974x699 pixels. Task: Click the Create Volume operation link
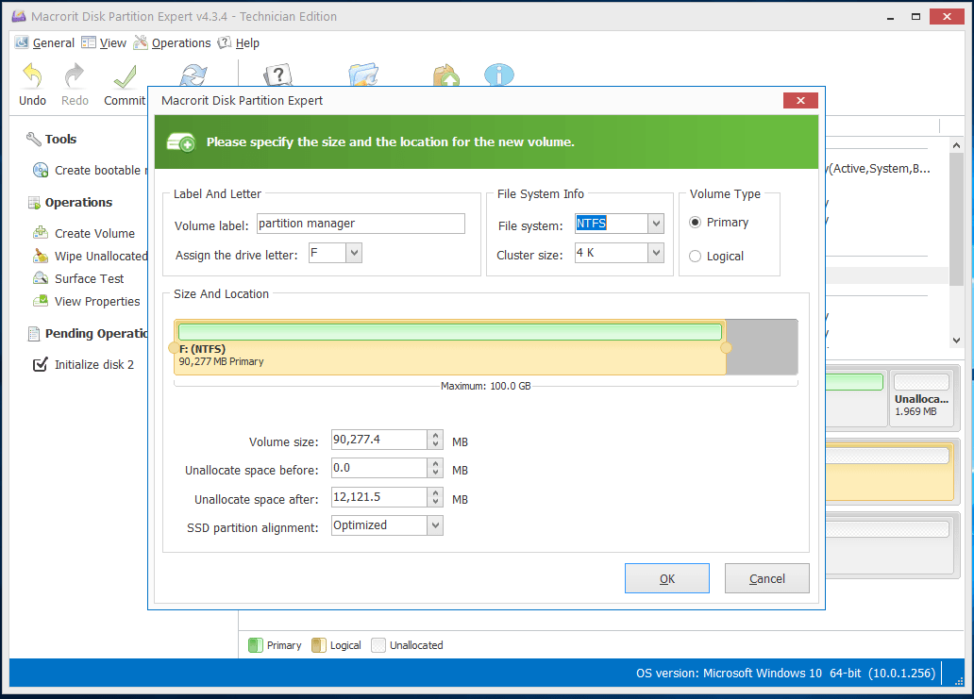point(94,233)
